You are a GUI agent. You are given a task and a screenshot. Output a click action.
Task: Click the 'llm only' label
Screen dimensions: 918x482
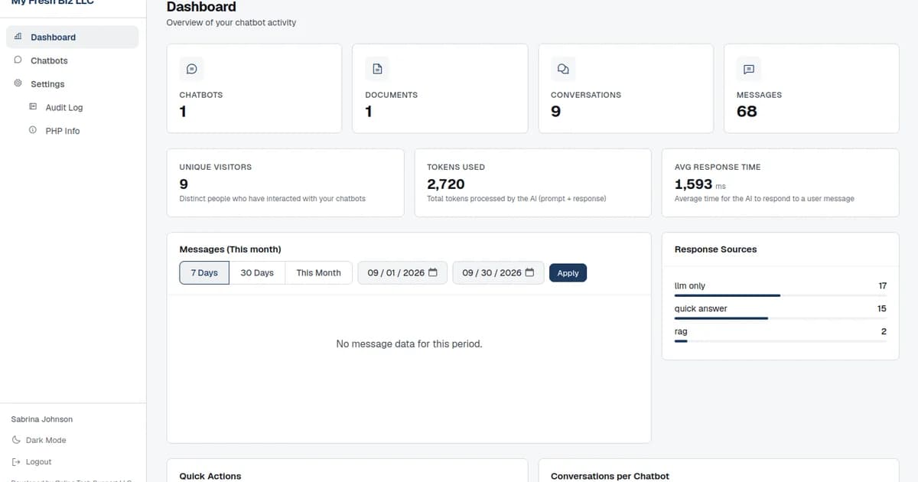tap(690, 285)
